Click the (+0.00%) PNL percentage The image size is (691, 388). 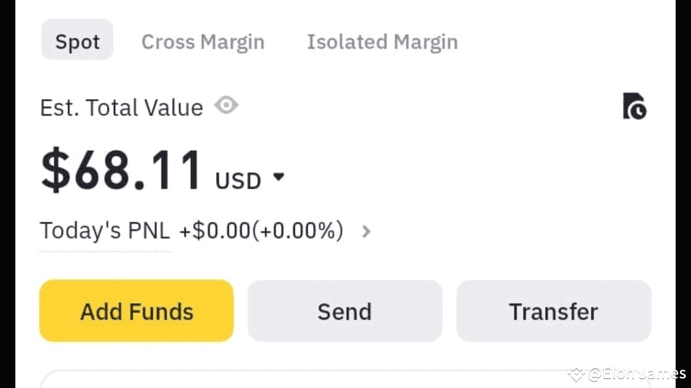pos(298,231)
